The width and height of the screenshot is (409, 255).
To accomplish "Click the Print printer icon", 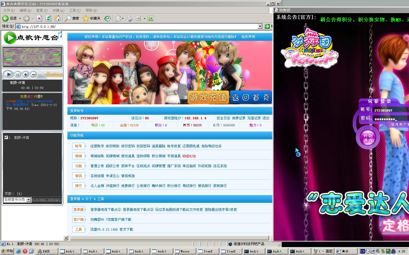I will 129,18.
